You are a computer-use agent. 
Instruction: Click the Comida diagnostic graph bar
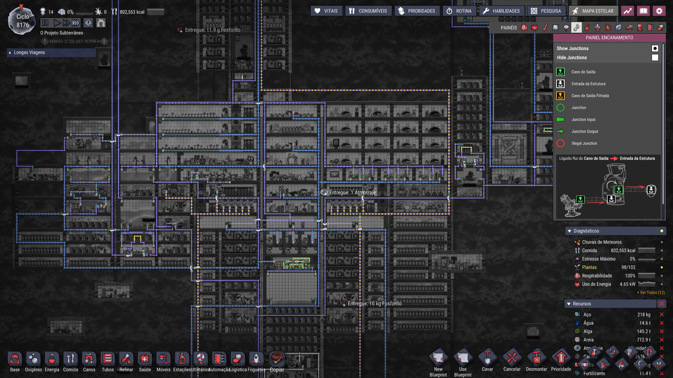tap(646, 250)
